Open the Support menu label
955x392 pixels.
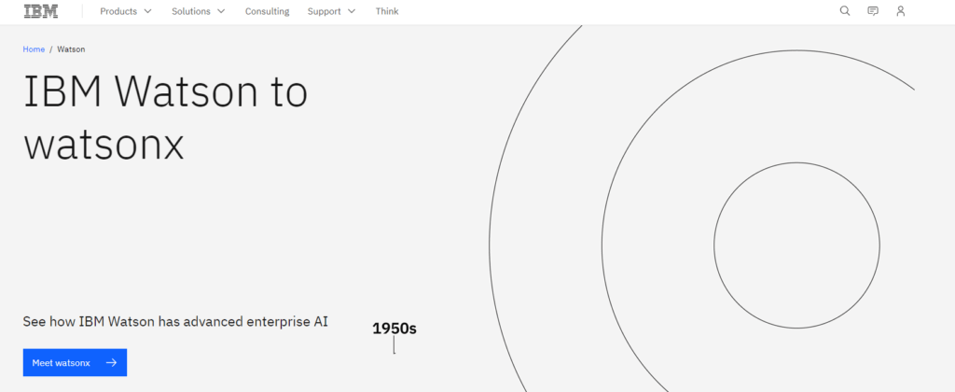pos(325,11)
